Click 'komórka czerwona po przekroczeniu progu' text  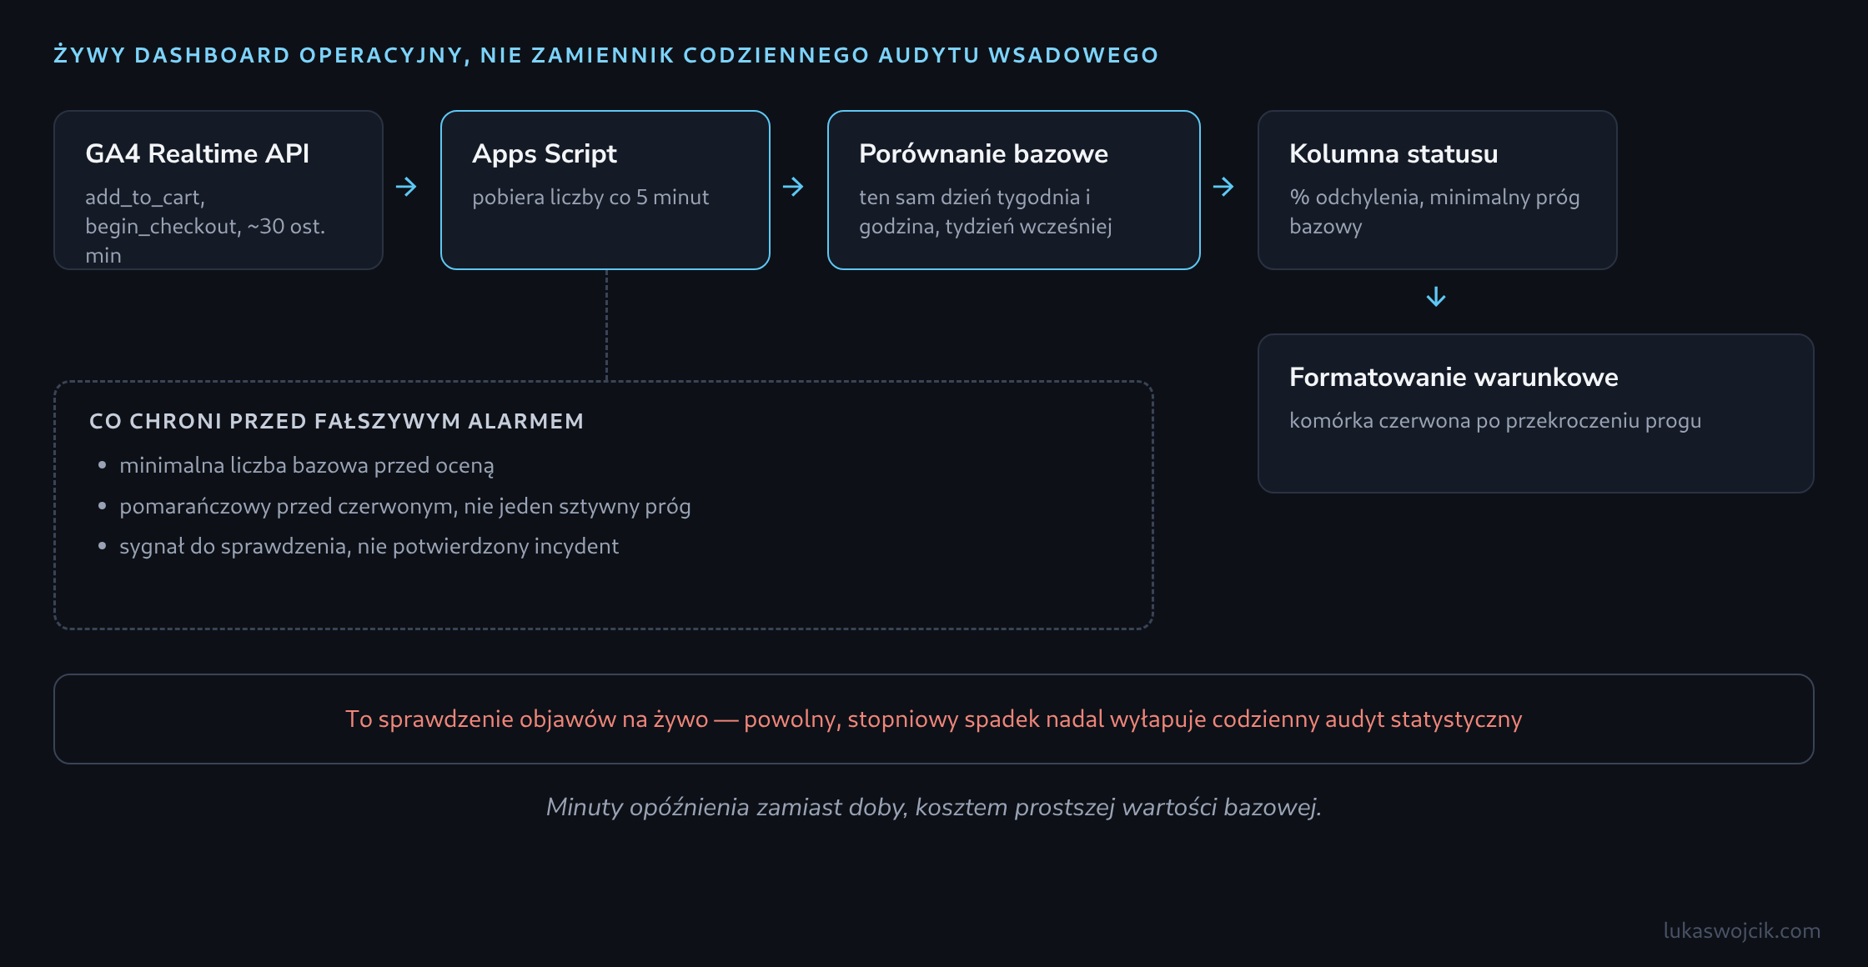click(x=1495, y=421)
